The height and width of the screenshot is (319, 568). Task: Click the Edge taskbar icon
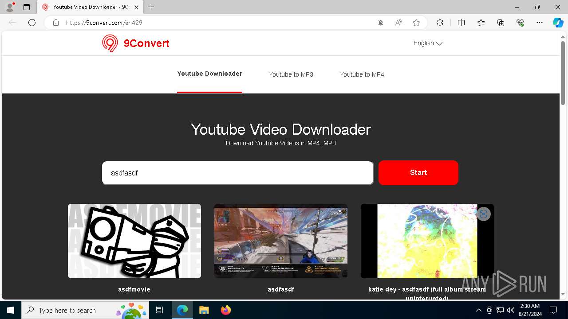click(x=182, y=310)
